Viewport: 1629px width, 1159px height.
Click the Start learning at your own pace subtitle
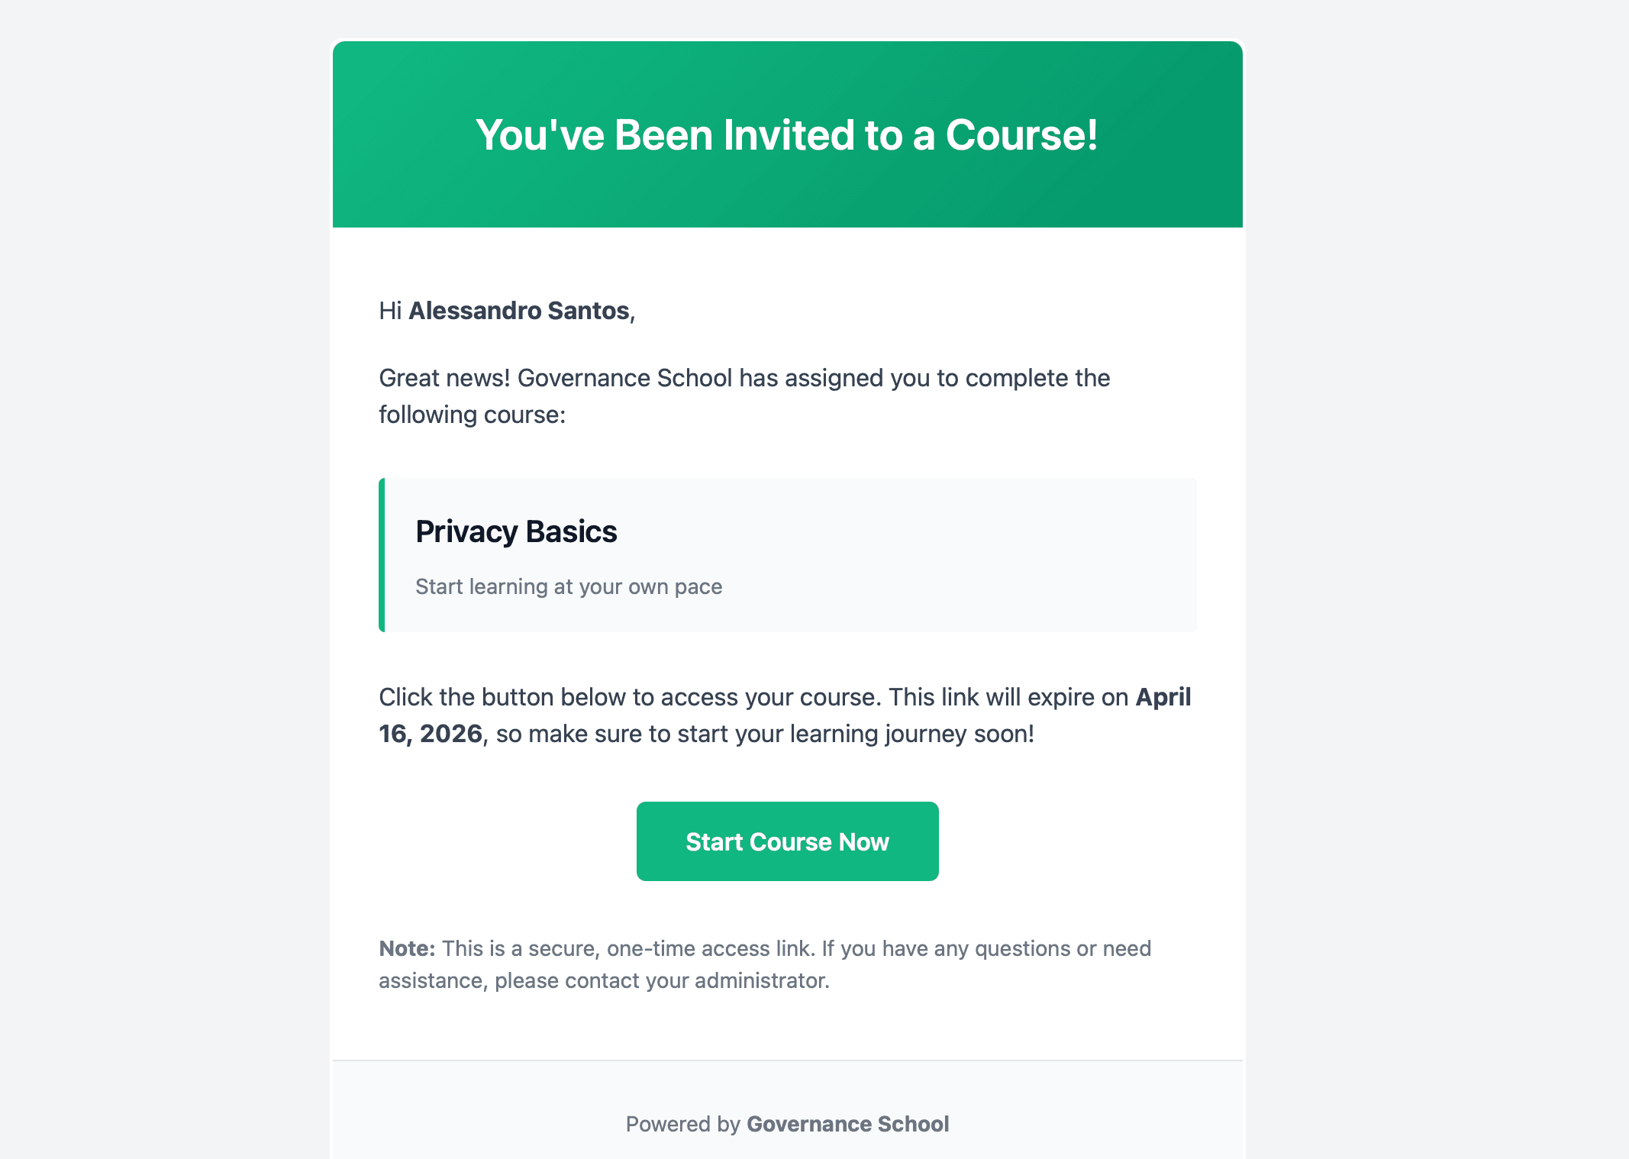coord(568,586)
